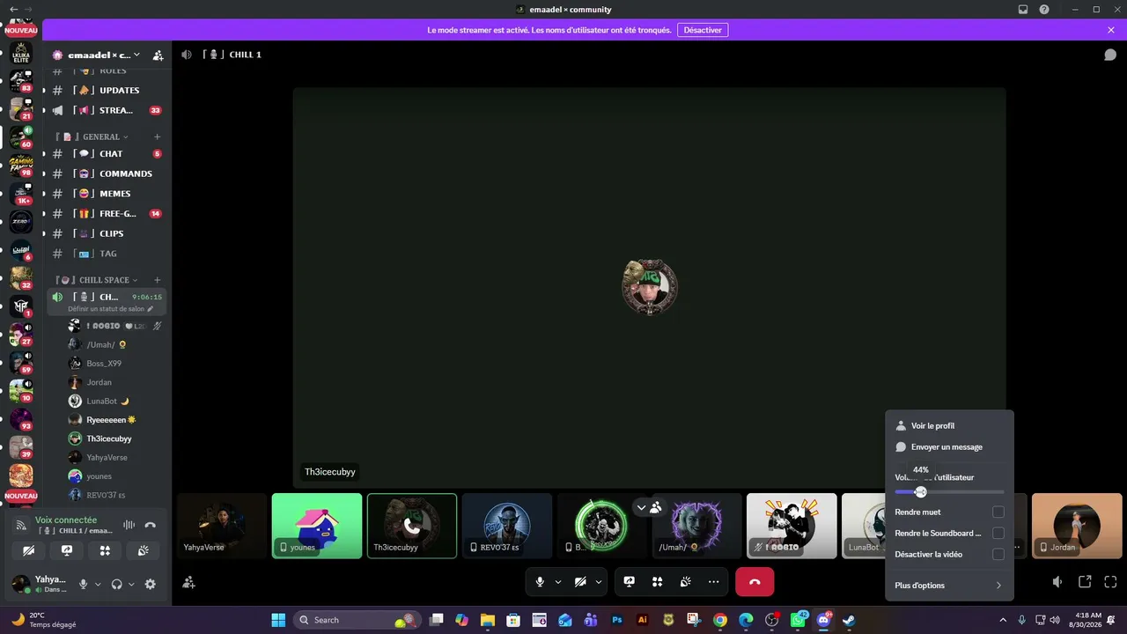
Task: Open camera options arrow in center call bar
Action: coord(599,582)
